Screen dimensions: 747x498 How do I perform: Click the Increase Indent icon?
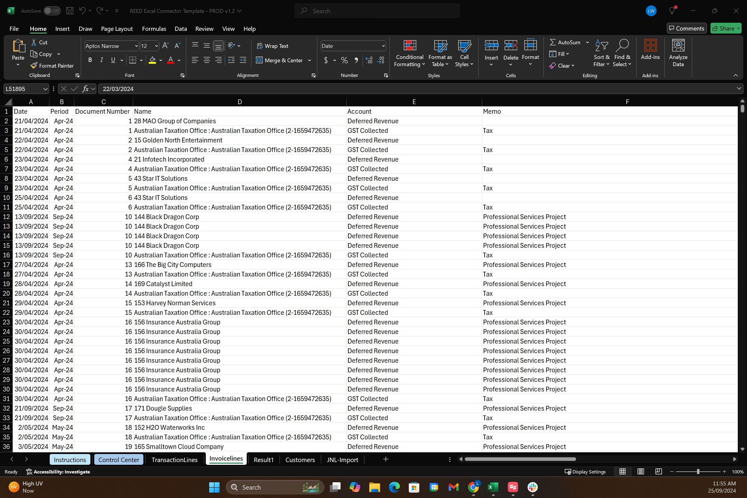243,60
